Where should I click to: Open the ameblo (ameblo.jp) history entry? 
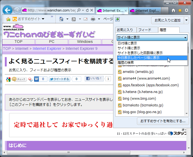(138, 72)
